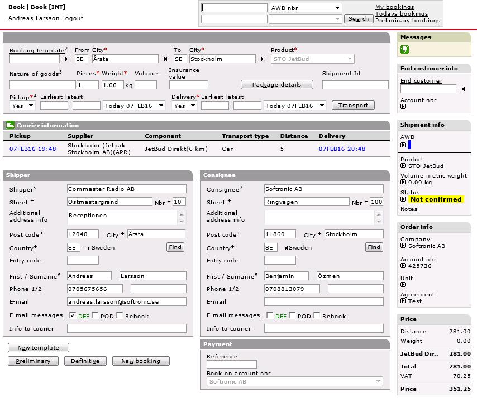This screenshot has width=477, height=402.
Task: Open the Pickup Yes dropdown
Action: coord(22,106)
